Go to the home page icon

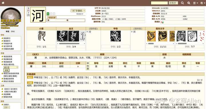pos(3,3)
